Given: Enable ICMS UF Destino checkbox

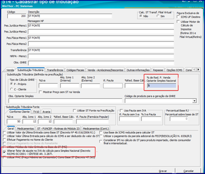Looking at the screenshot, I should (x=178, y=17).
